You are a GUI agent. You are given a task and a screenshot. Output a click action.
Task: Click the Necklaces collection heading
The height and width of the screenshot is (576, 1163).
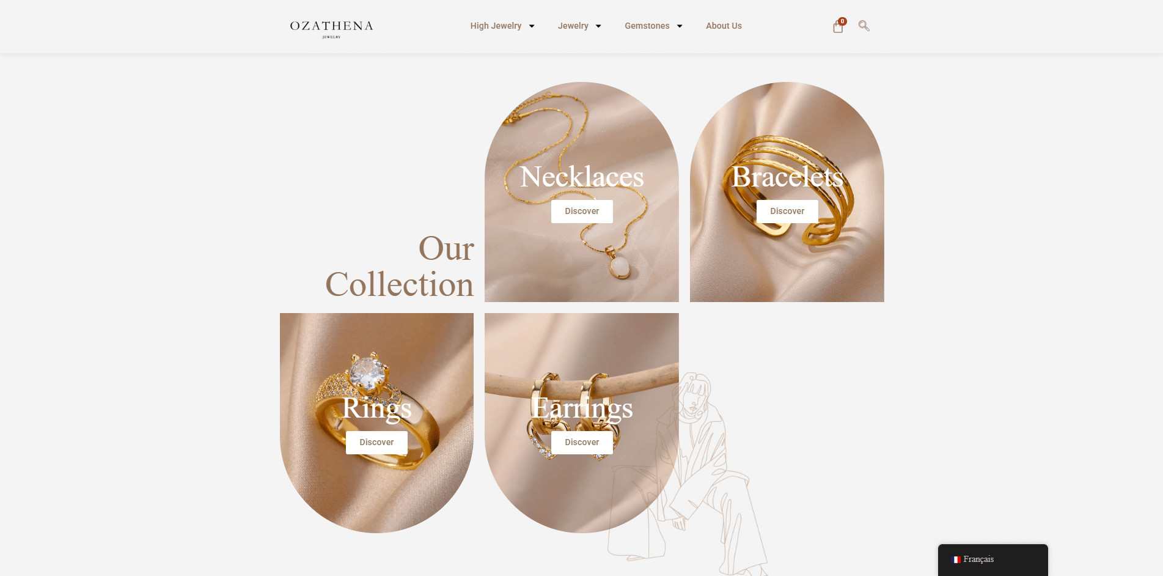[582, 177]
